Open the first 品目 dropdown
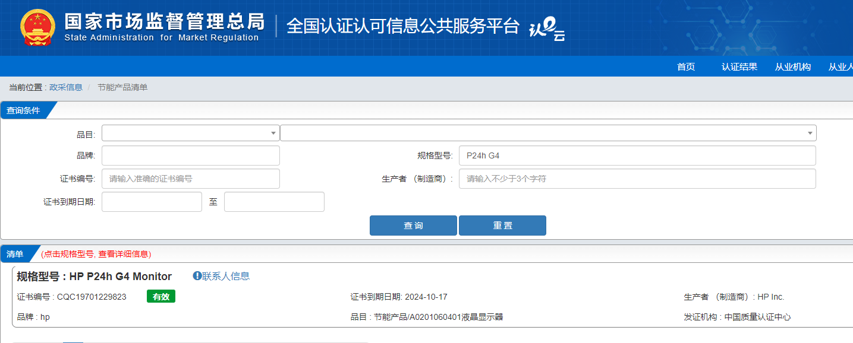Image resolution: width=853 pixels, height=343 pixels. coord(191,133)
